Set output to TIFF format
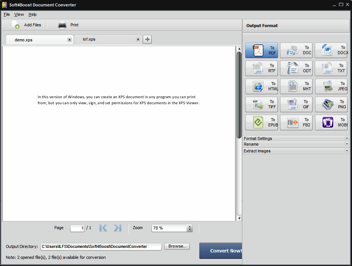Image resolution: width=352 pixels, height=266 pixels. (261, 105)
